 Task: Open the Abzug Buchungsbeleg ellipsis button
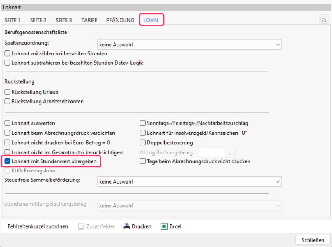tap(231, 152)
